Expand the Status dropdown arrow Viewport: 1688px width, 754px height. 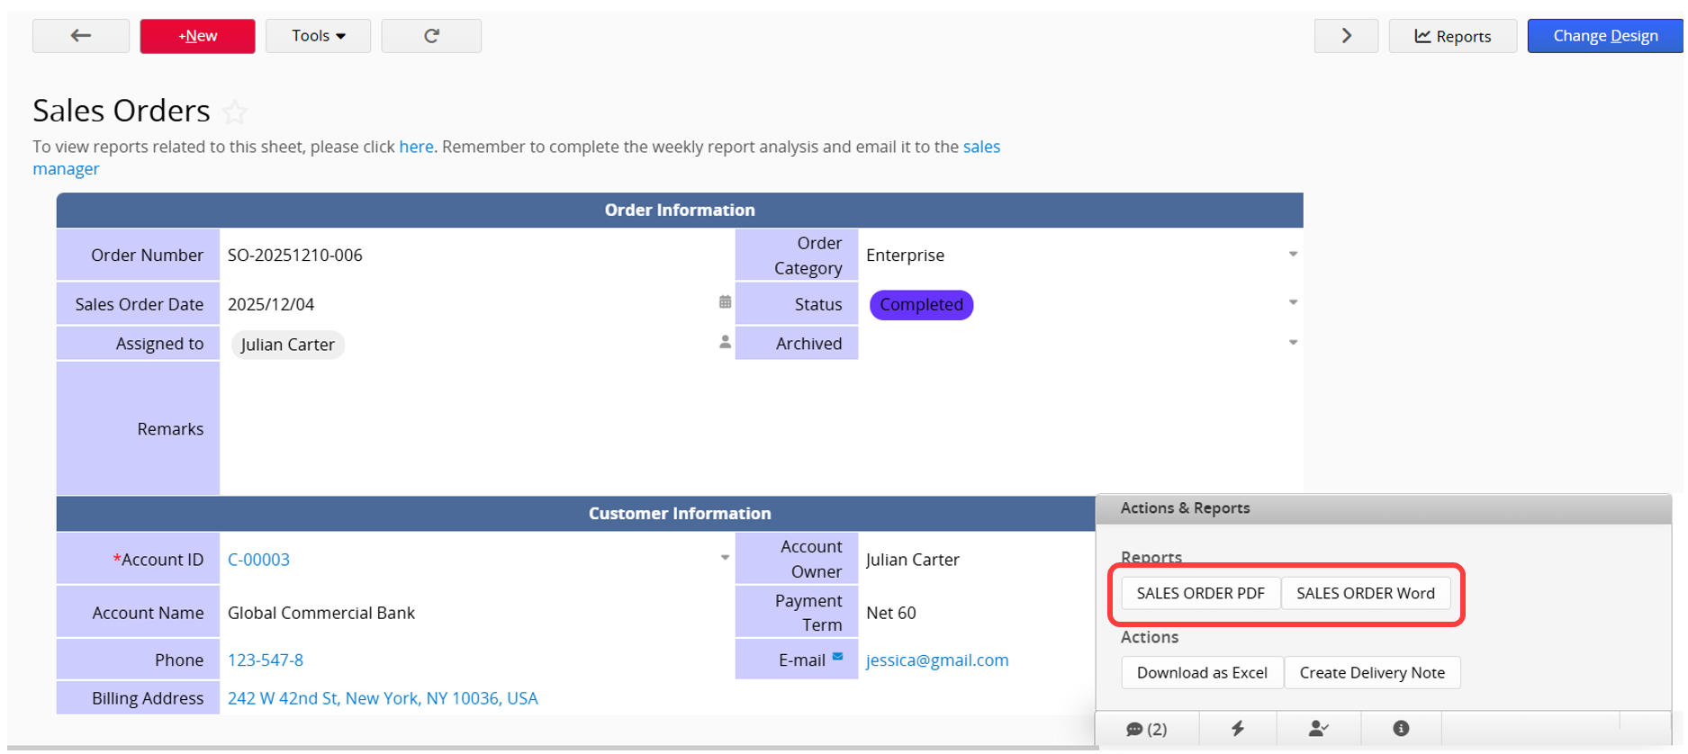[x=1293, y=303]
